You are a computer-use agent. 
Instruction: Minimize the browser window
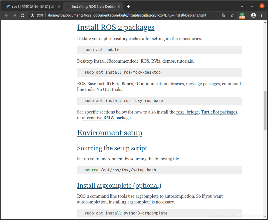tap(242, 6)
